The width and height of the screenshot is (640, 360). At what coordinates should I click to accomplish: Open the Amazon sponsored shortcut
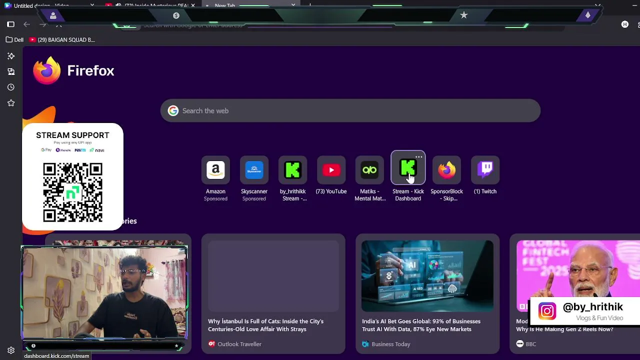(215, 170)
